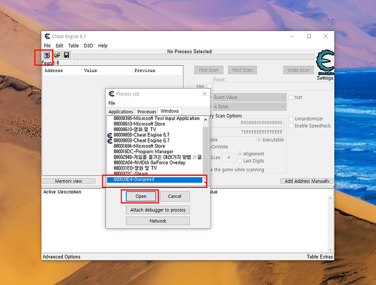This screenshot has height=285, width=376.
Task: Click the Cheat Engine logo above Settings
Action: point(325,62)
